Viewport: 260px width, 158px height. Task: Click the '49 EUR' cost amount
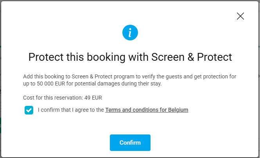93,98
